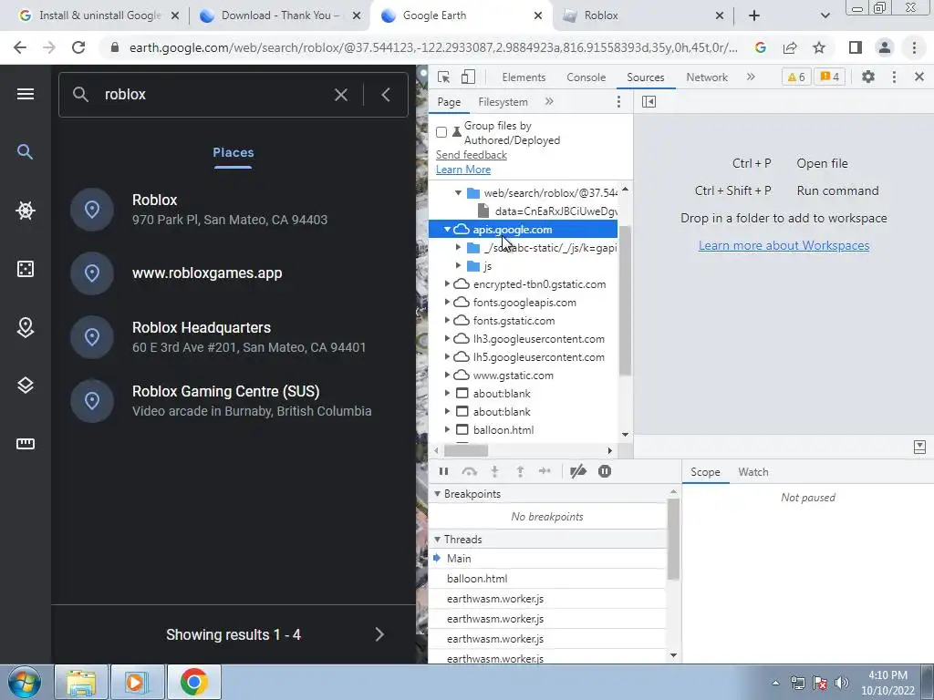Toggle deactivate breakpoints
Viewport: 934px width, 700px height.
[577, 471]
